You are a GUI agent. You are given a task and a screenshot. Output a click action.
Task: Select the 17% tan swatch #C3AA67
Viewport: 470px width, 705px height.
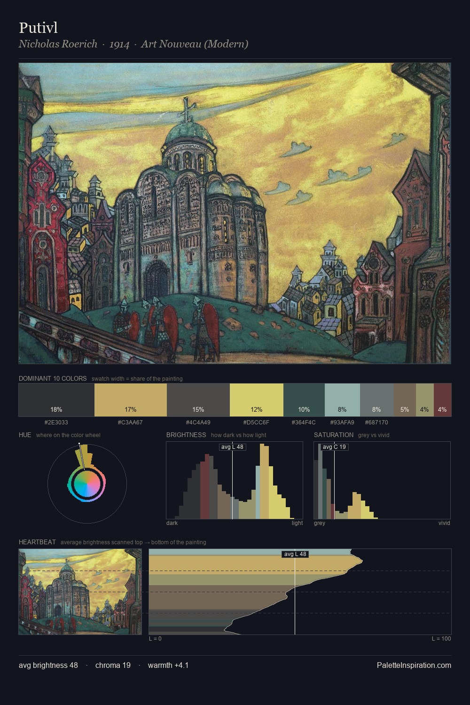[x=131, y=400]
